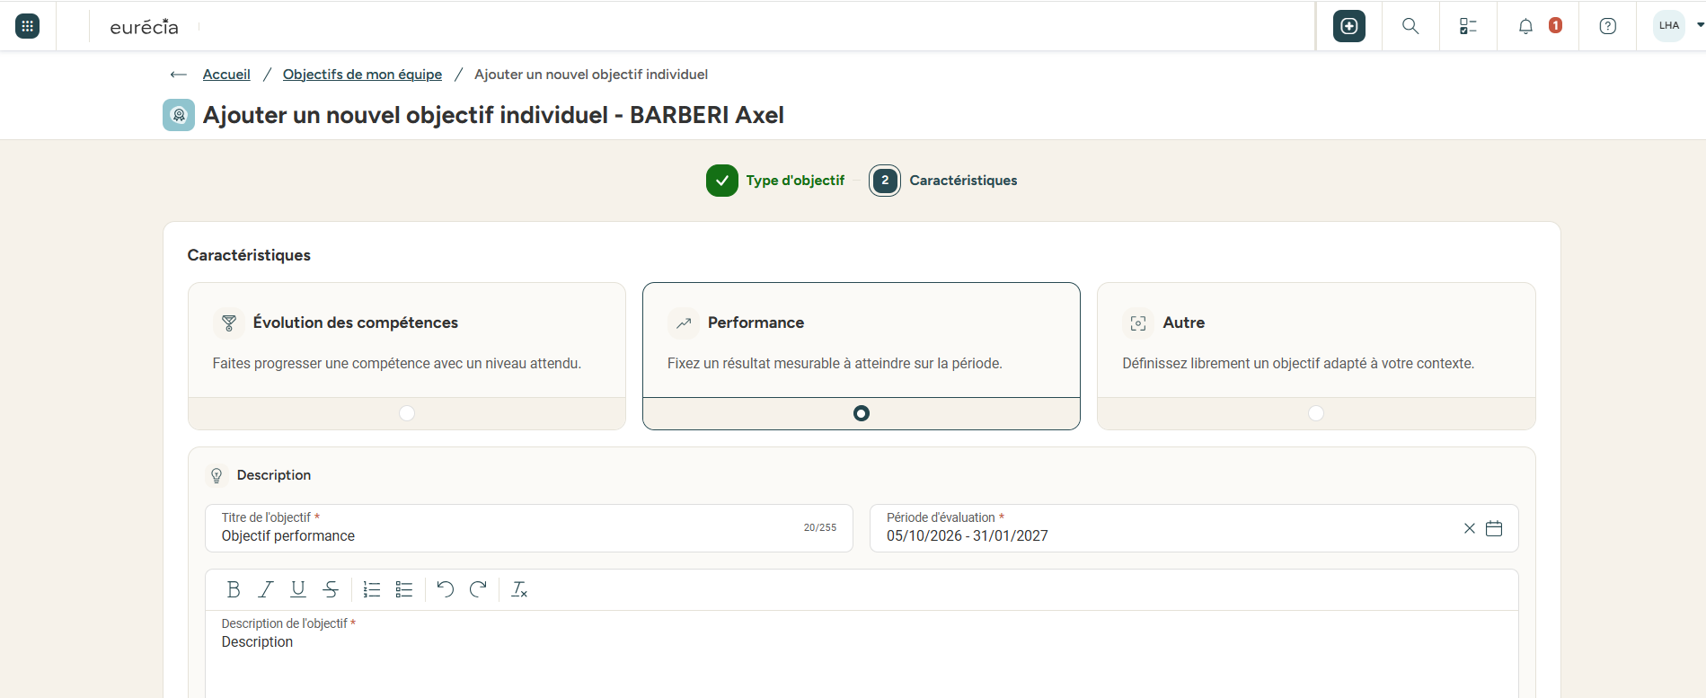Viewport: 1706px width, 698px height.
Task: Select the Évolution des compétences radio button
Action: point(407,413)
